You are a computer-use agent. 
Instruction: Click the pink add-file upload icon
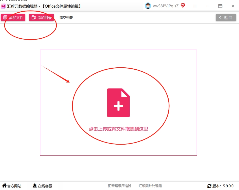click(x=118, y=103)
